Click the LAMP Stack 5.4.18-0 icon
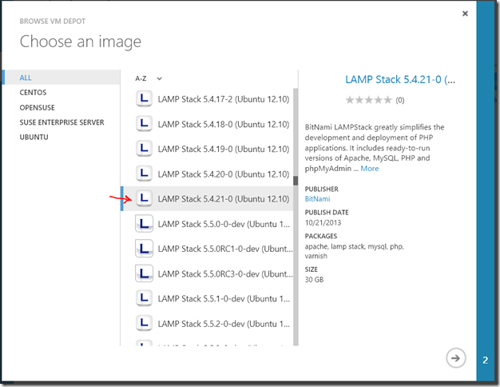Image resolution: width=500 pixels, height=387 pixels. [144, 124]
